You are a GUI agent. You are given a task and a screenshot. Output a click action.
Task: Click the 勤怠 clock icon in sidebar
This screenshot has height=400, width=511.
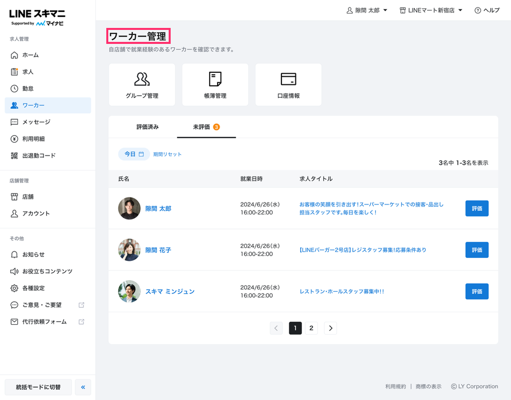pos(14,89)
